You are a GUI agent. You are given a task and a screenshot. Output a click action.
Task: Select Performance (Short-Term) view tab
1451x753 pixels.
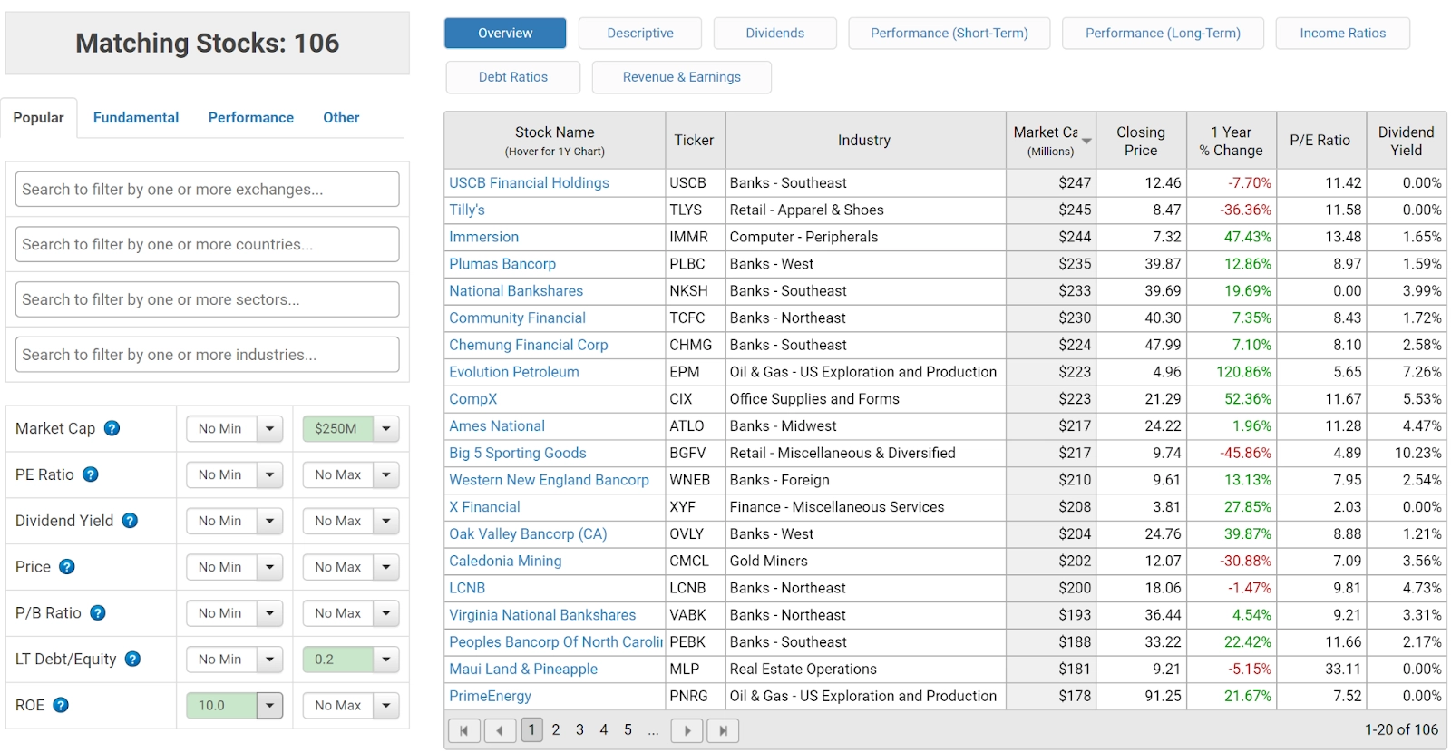(949, 34)
